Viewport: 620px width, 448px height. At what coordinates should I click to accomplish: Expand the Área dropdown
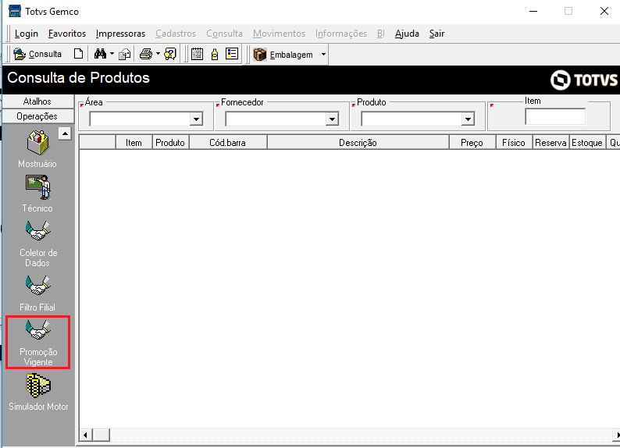(196, 119)
